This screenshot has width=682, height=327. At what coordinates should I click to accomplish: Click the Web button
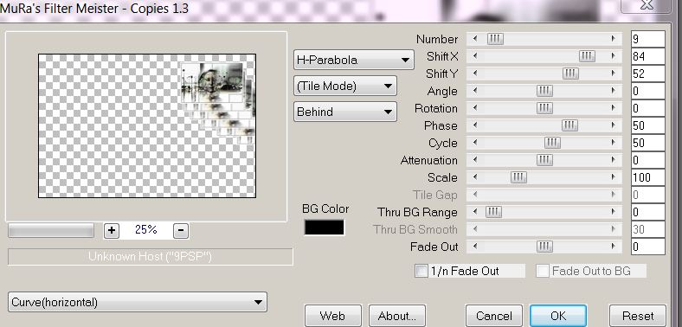(332, 316)
